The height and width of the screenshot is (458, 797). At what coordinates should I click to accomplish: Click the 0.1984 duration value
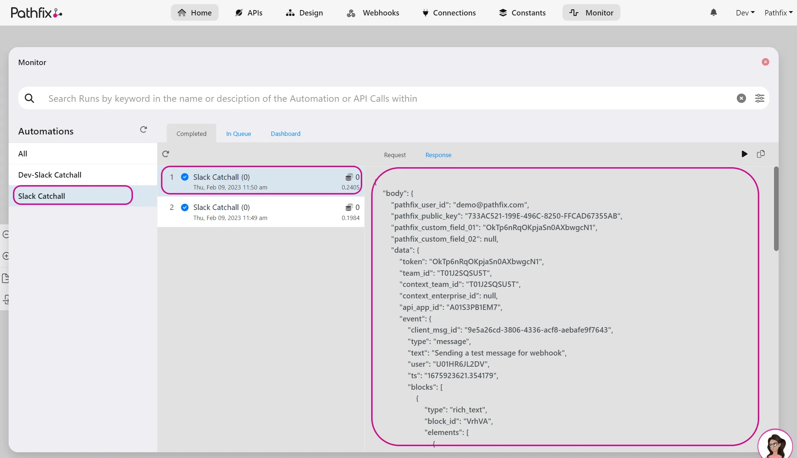click(350, 218)
